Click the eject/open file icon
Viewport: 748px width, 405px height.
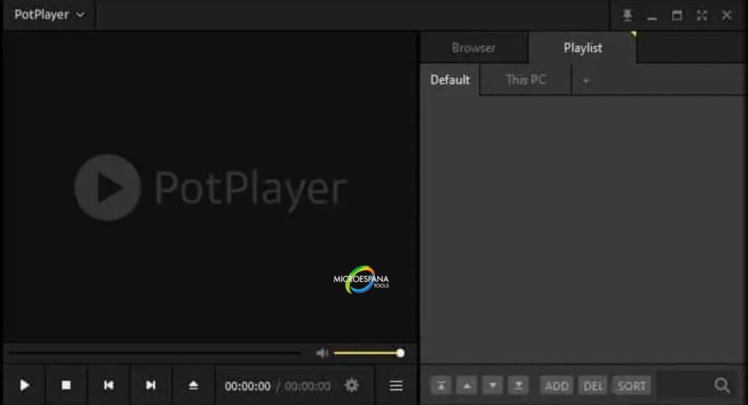coord(193,385)
